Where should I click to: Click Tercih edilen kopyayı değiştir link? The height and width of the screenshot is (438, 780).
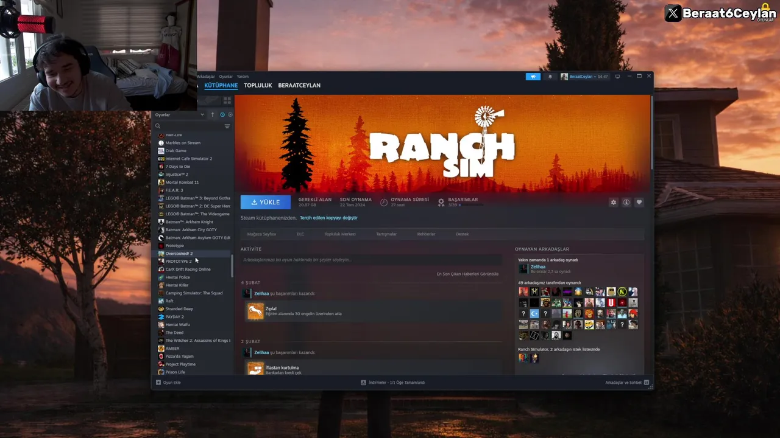[x=328, y=218]
